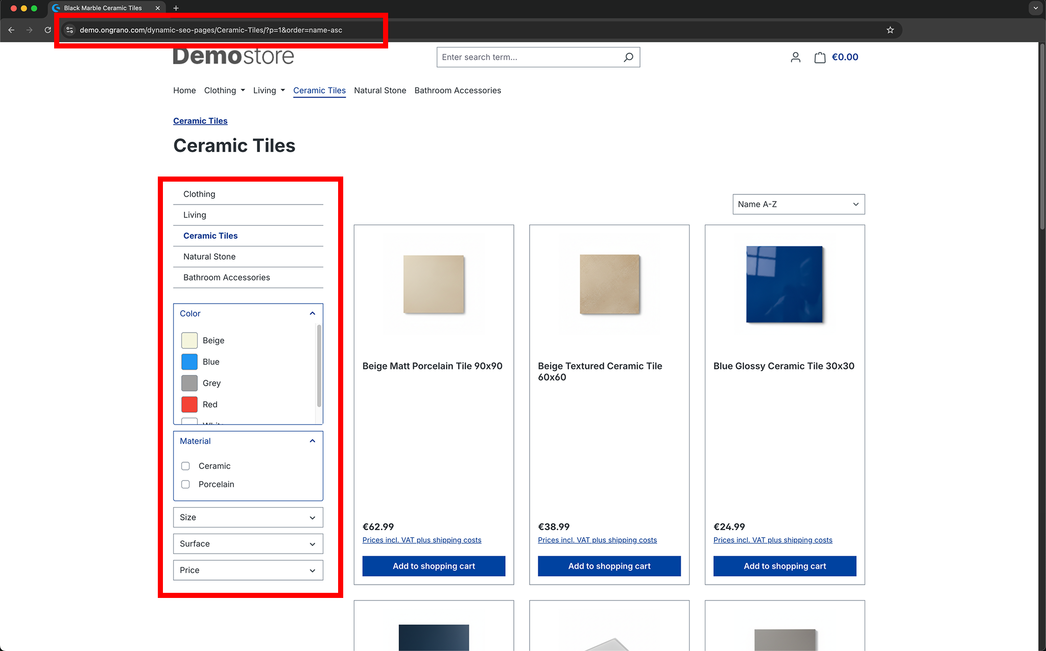Open site information icon in address bar
This screenshot has width=1046, height=651.
tap(70, 30)
